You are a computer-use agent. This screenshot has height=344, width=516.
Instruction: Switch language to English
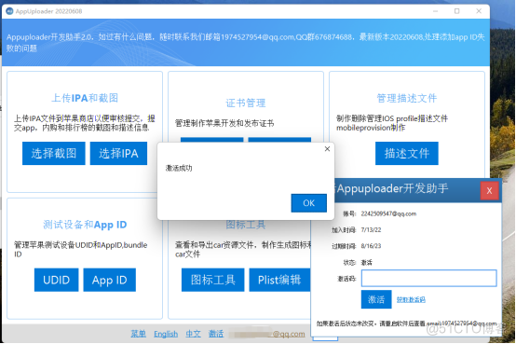(x=166, y=334)
